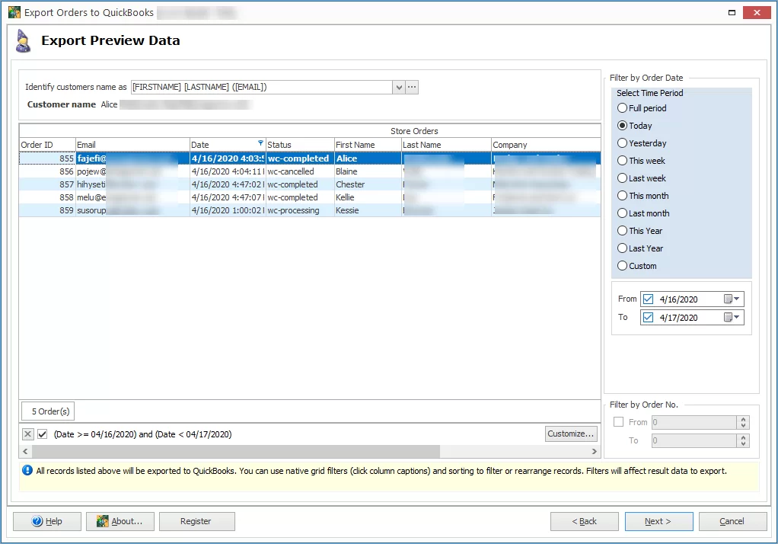Open the Customize dialog
This screenshot has width=778, height=544.
point(570,433)
